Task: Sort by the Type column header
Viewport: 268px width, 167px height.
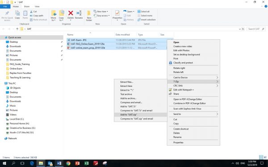Action: [140, 35]
